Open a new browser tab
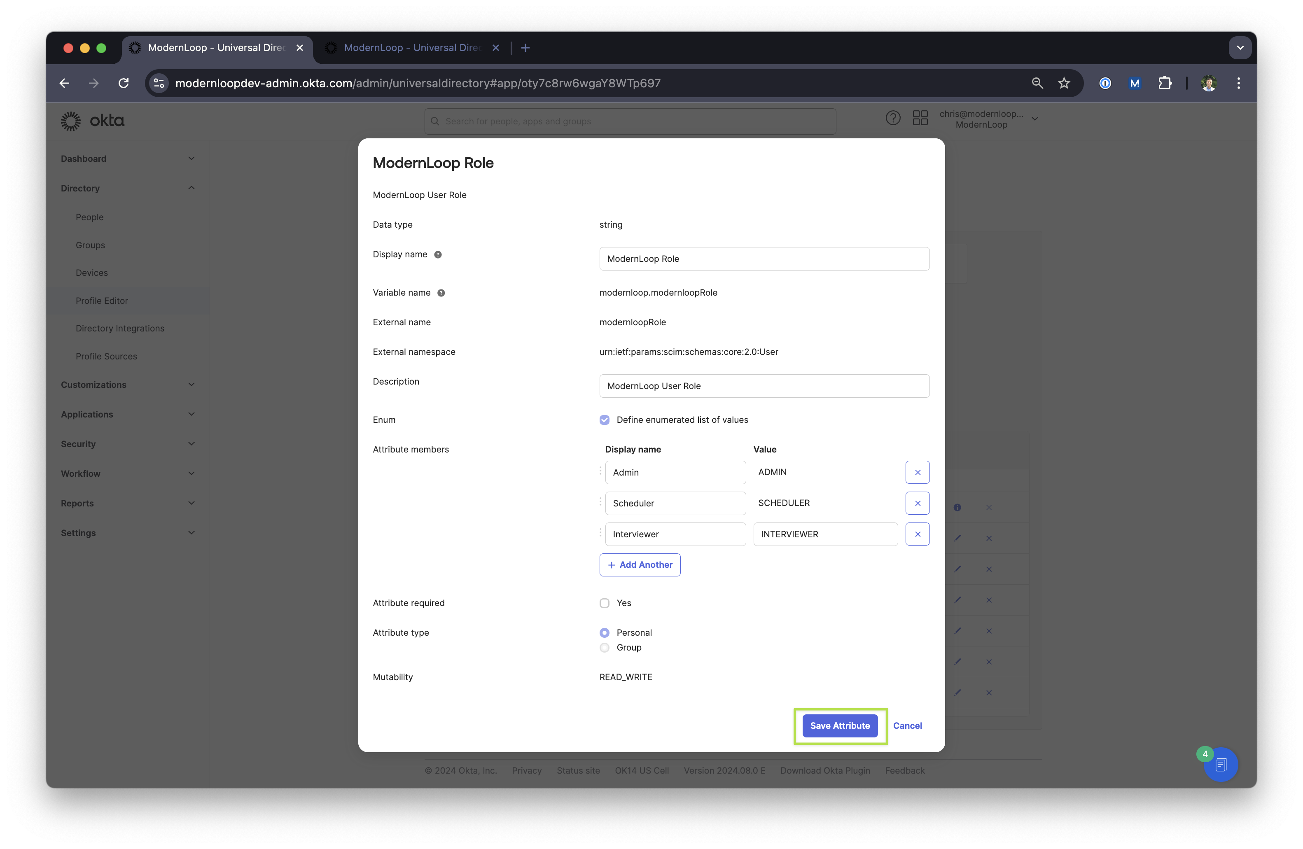Screen dimensions: 1303x849 point(525,48)
